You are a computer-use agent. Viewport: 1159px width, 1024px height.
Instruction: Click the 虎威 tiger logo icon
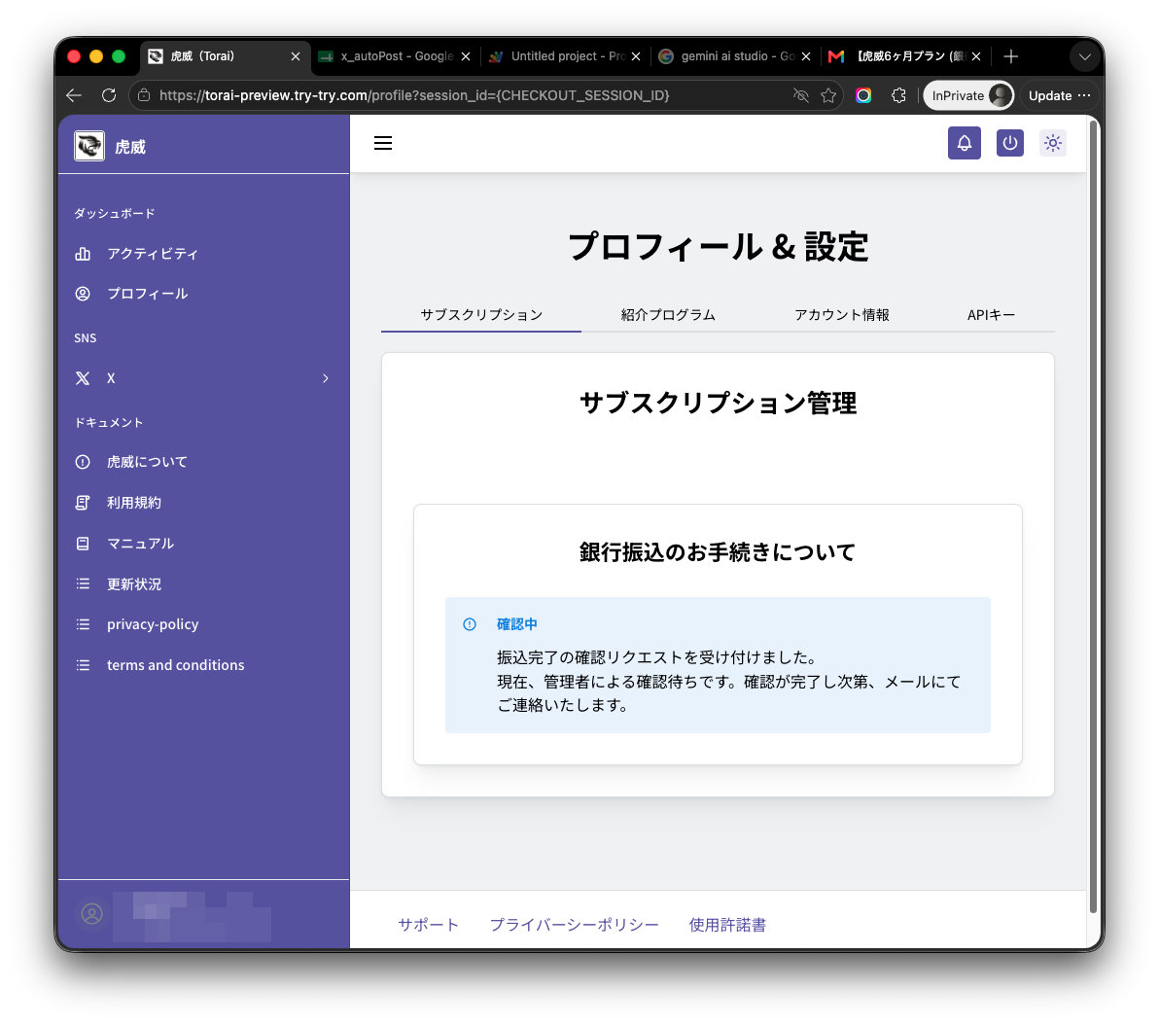[89, 146]
